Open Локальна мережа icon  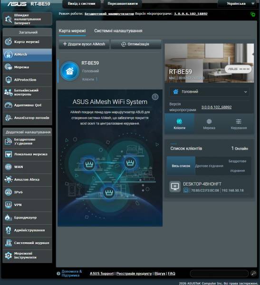click(9, 154)
